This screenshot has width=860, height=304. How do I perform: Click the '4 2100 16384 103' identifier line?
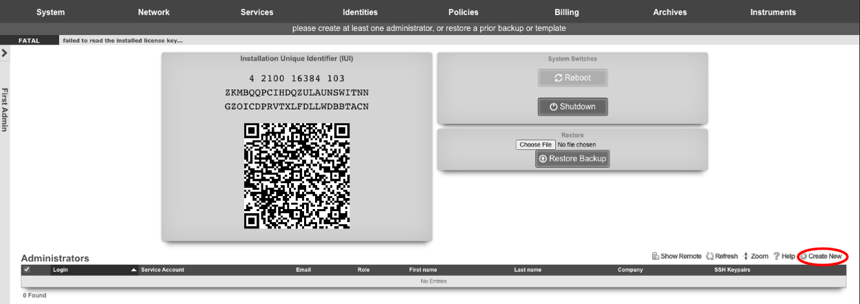[x=297, y=78]
